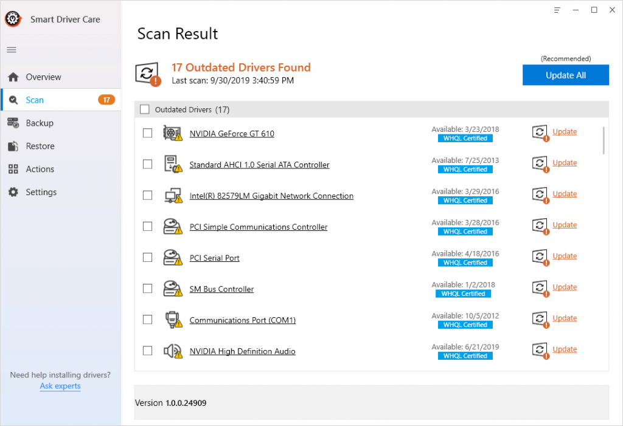Tick the Standard AHCI Serial ATA checkbox
Image resolution: width=623 pixels, height=426 pixels.
[147, 164]
